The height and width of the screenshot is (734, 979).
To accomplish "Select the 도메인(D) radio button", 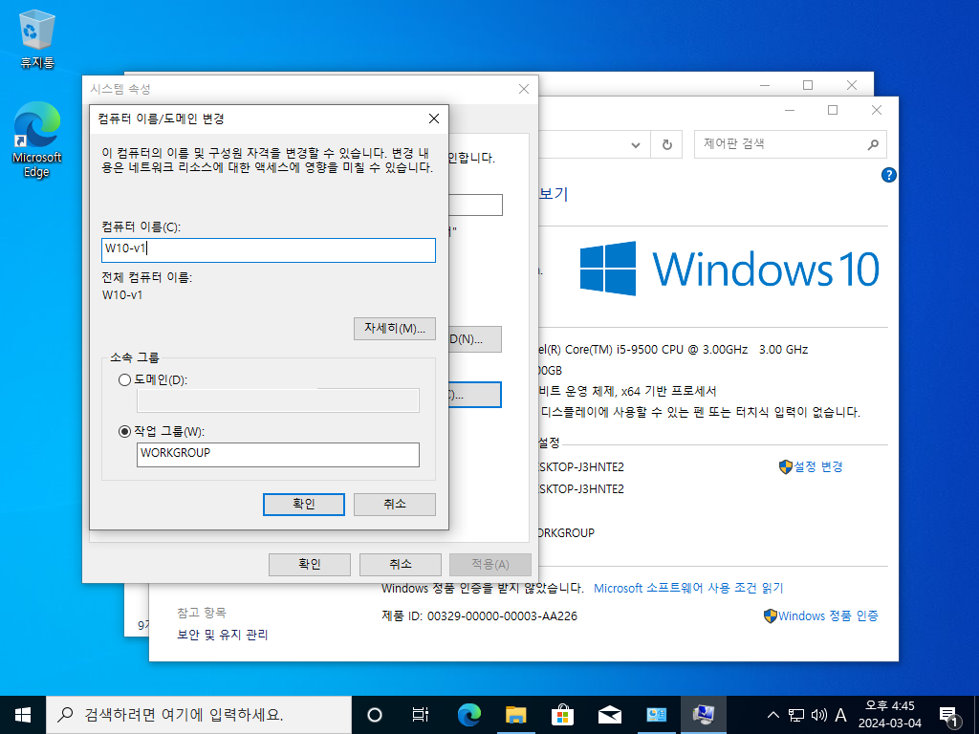I will tap(124, 379).
